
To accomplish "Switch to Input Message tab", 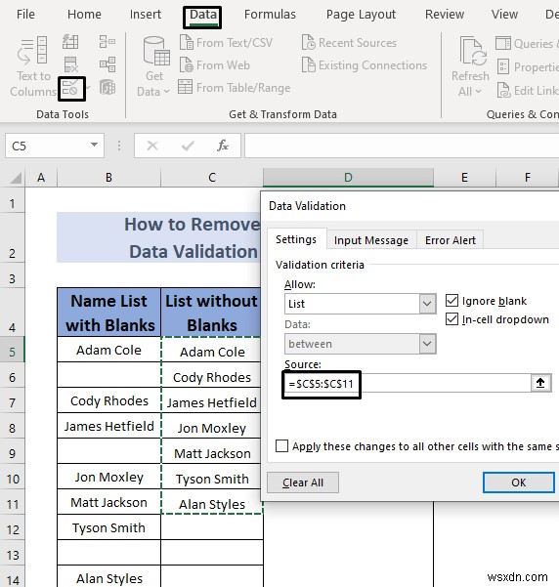I will pyautogui.click(x=371, y=240).
